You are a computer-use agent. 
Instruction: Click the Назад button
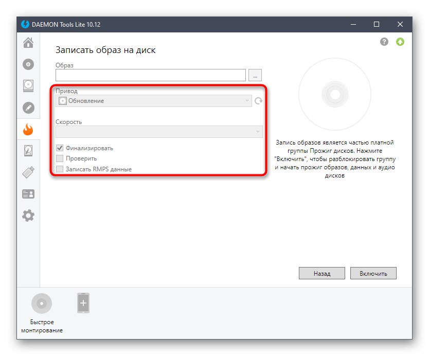click(321, 273)
